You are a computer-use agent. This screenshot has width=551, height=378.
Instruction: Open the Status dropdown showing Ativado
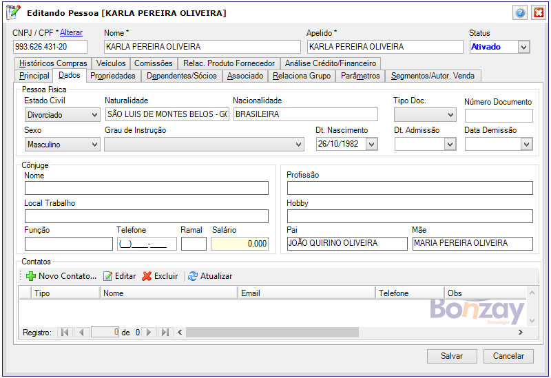pos(523,47)
